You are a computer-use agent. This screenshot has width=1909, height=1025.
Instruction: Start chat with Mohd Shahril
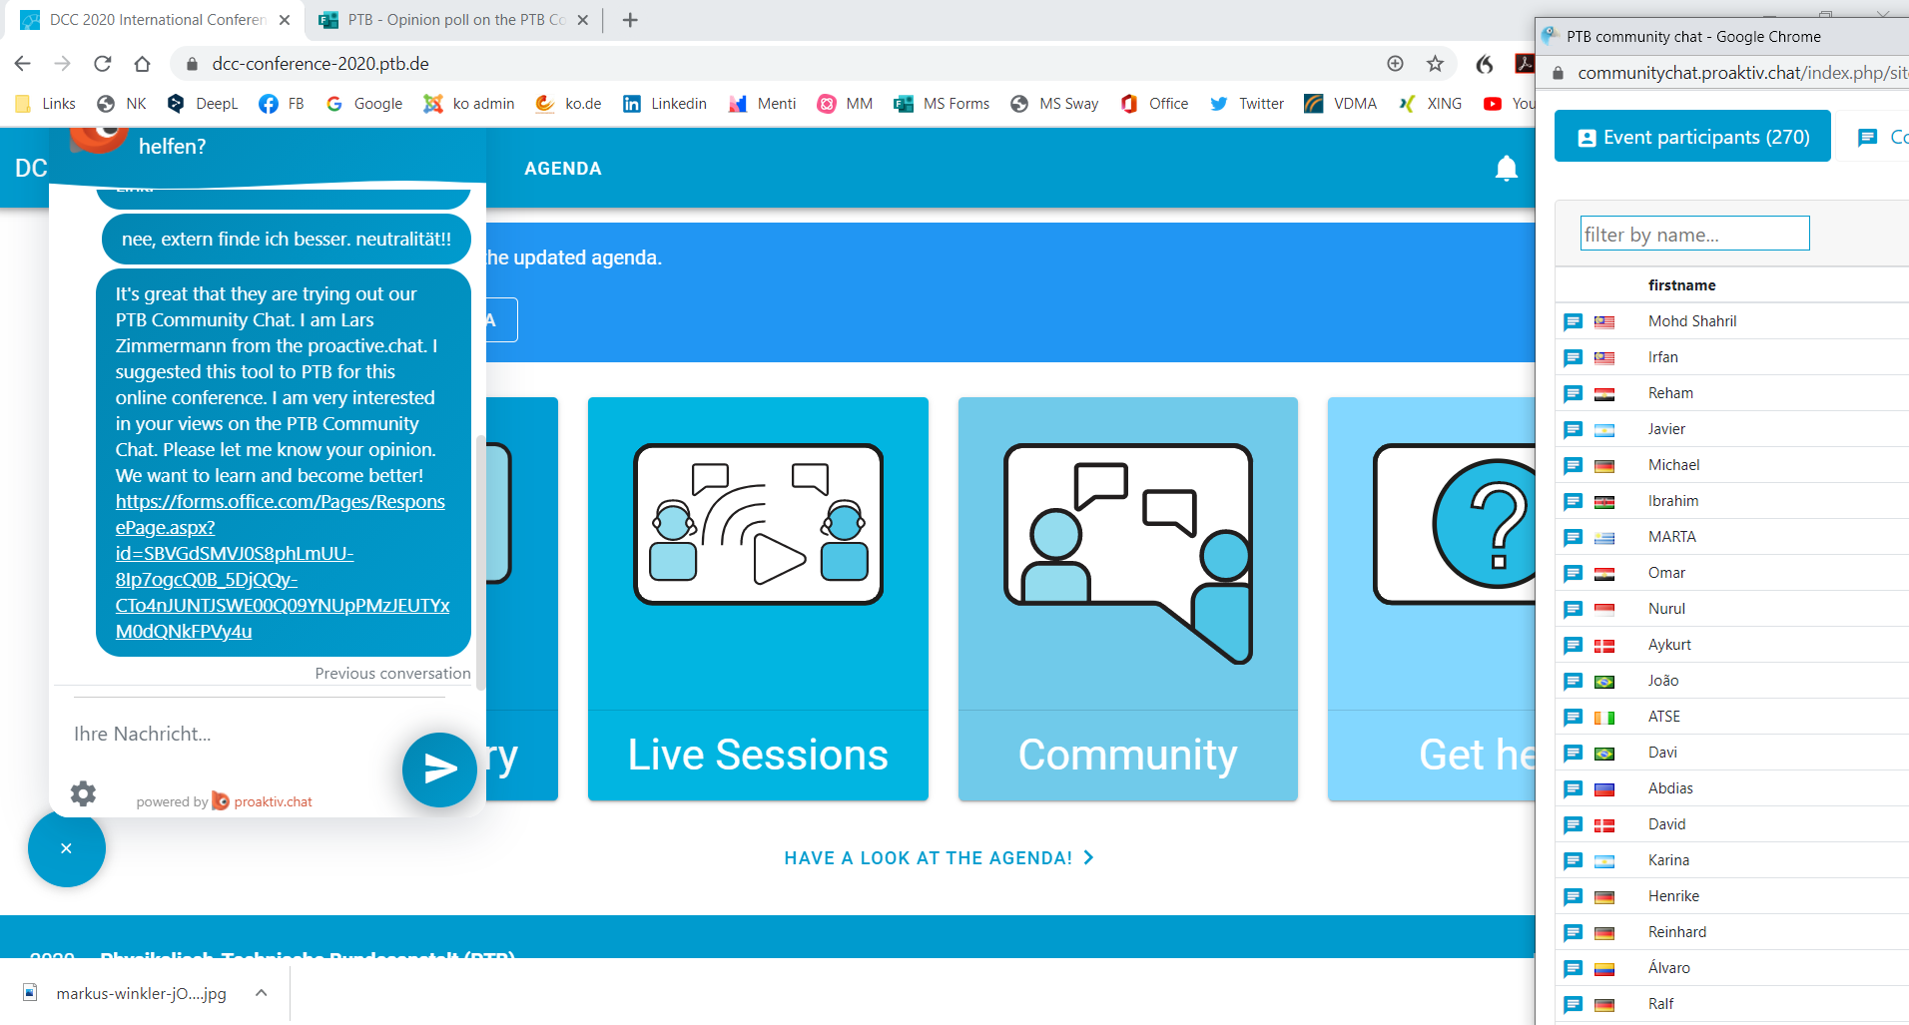click(1573, 321)
